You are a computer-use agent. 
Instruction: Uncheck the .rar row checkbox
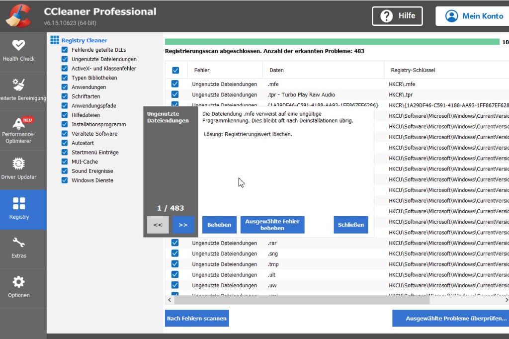click(x=175, y=243)
